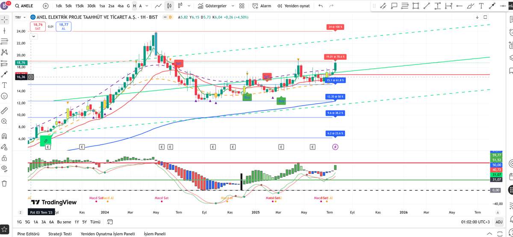Viewport: 513px width, 237px height.
Task: Open timeframe list dropdown after A
Action: tap(147, 6)
